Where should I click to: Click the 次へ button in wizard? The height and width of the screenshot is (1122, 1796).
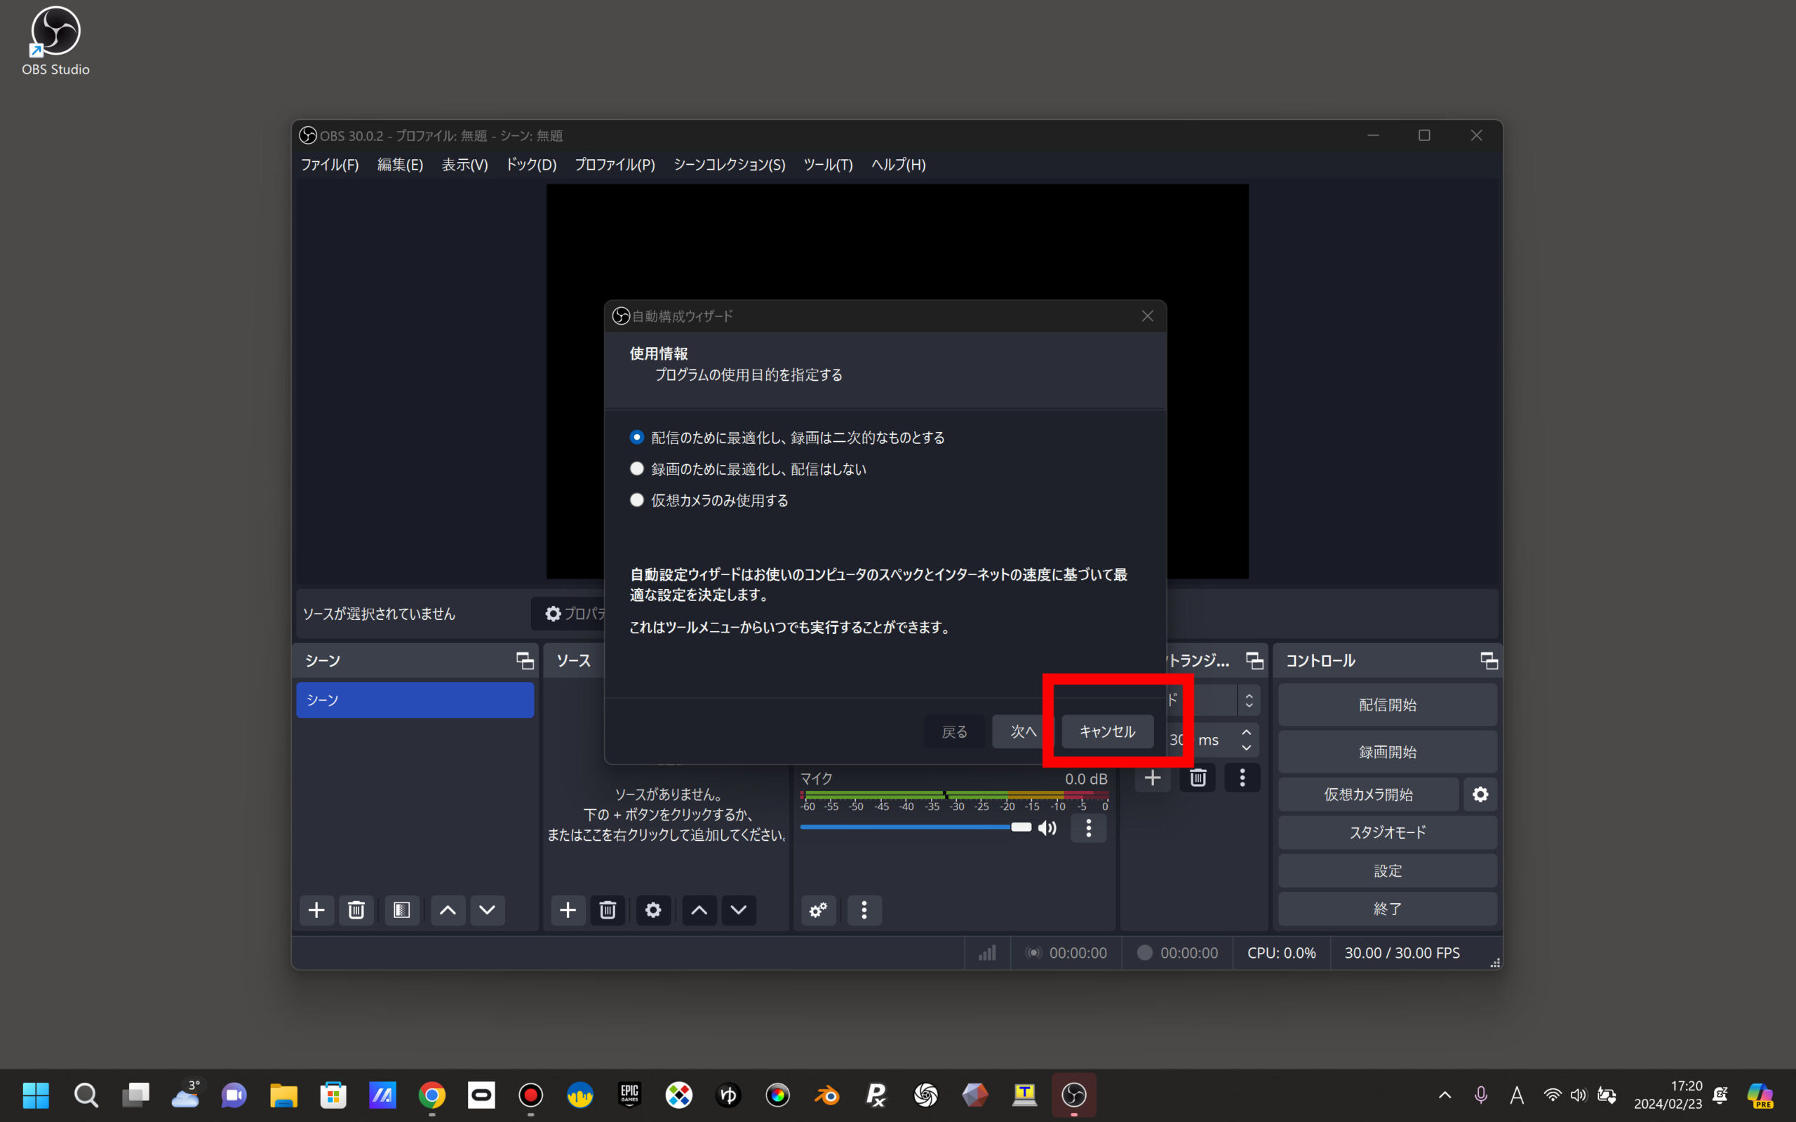coord(1023,731)
